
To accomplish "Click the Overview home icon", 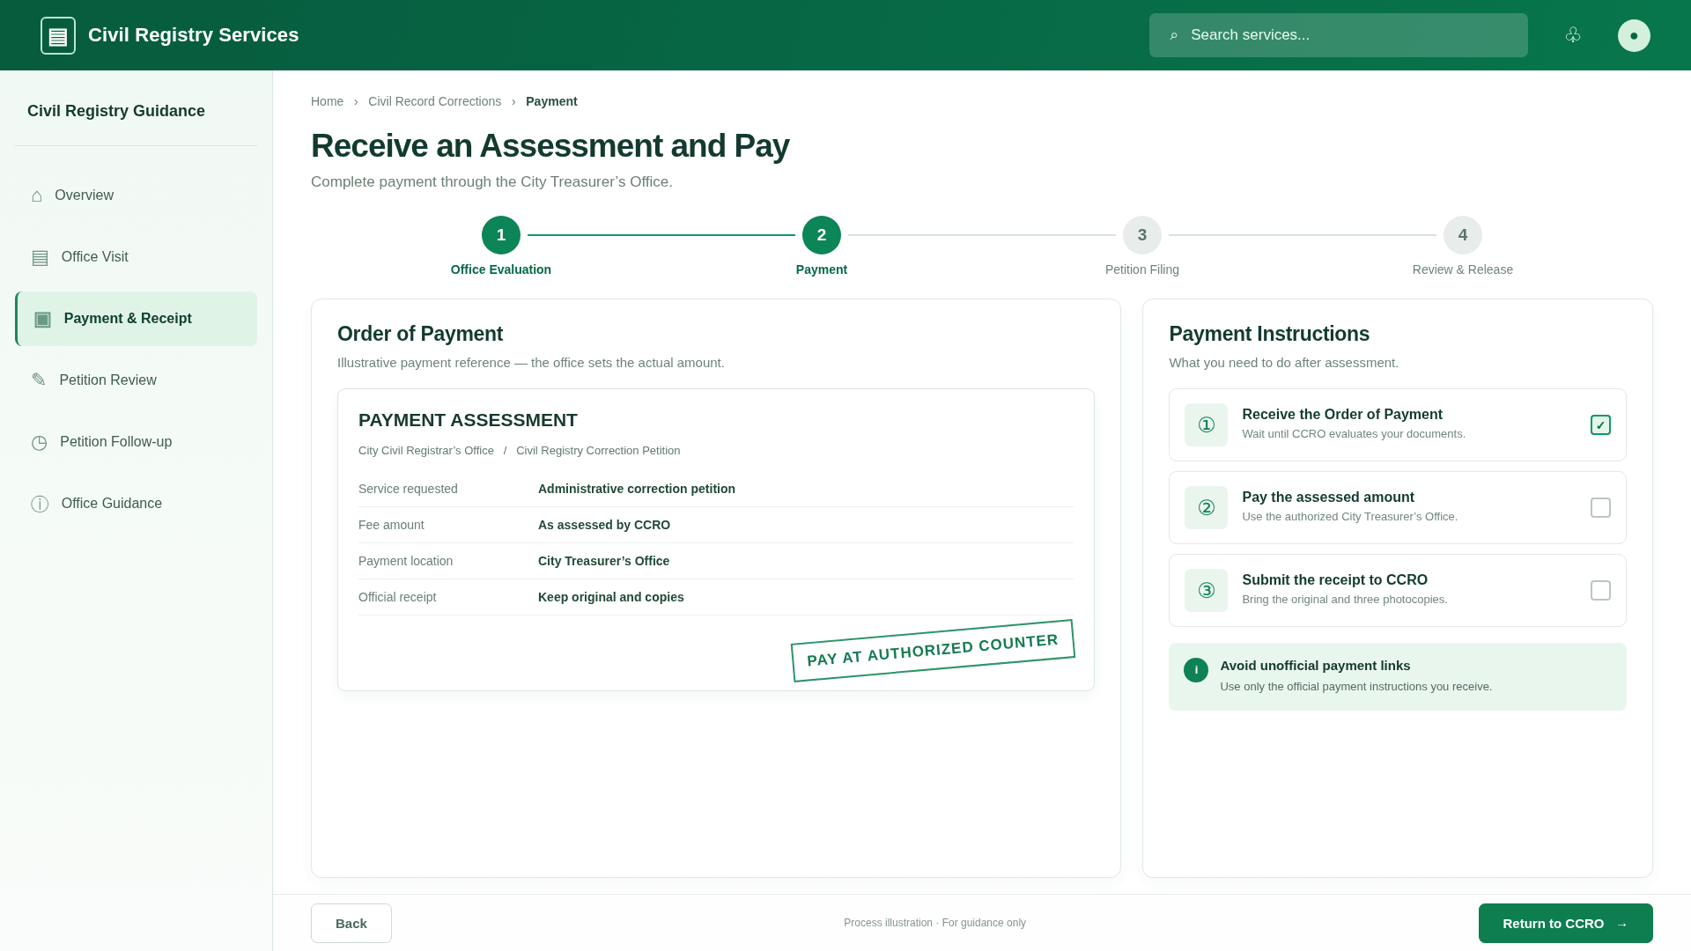I will click(37, 195).
